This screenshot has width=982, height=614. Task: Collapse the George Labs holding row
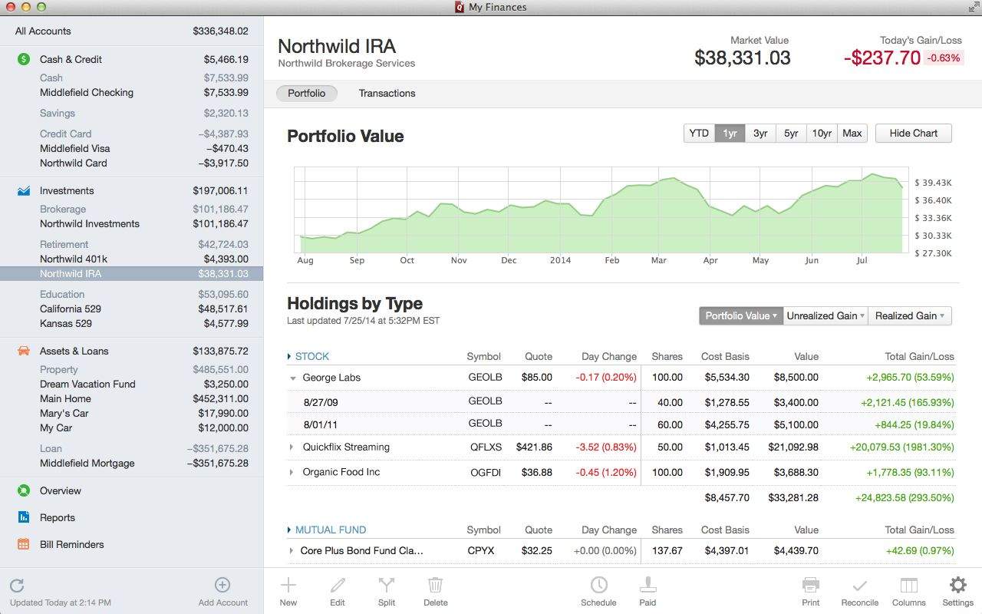click(x=293, y=378)
